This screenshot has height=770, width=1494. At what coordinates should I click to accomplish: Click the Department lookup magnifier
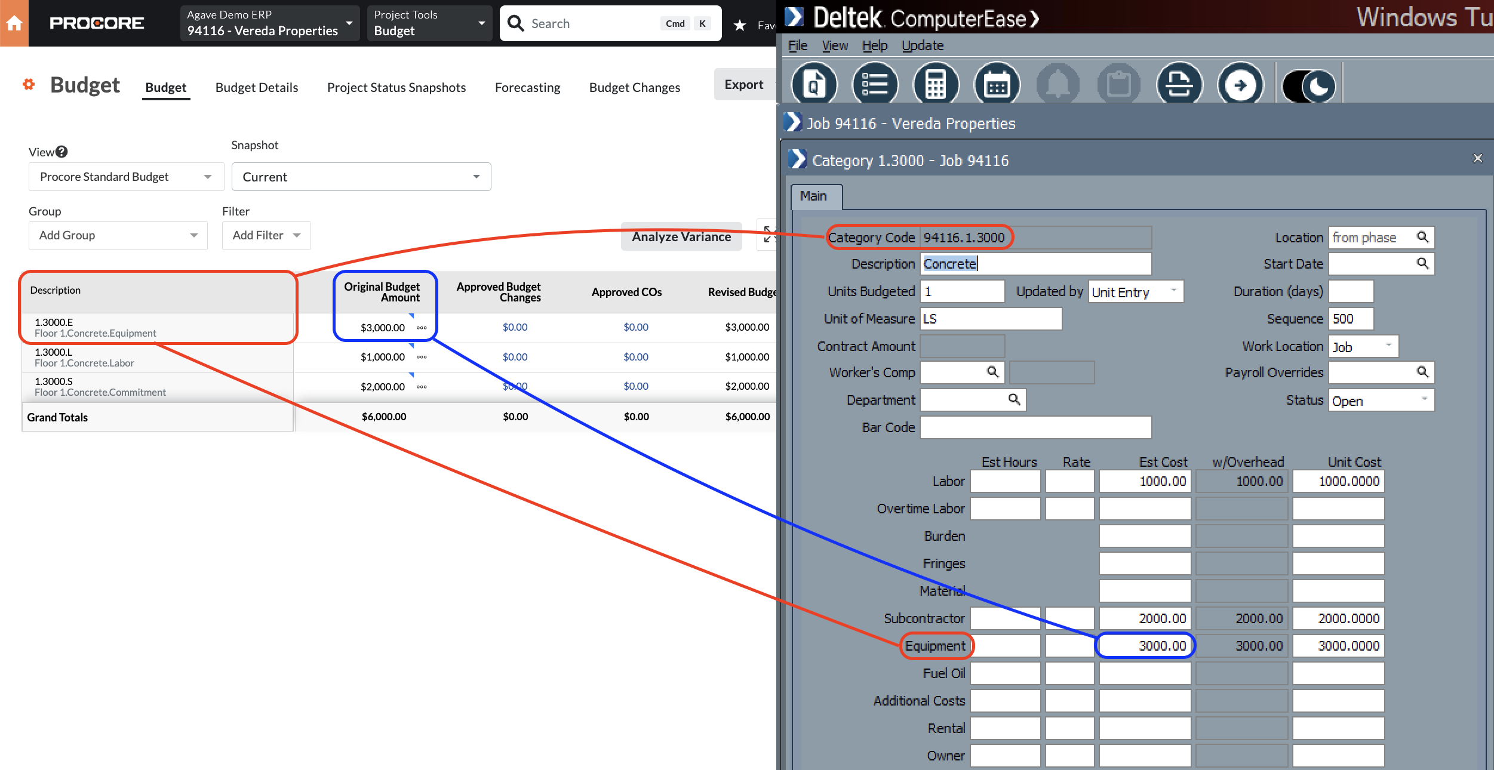[x=1015, y=399]
